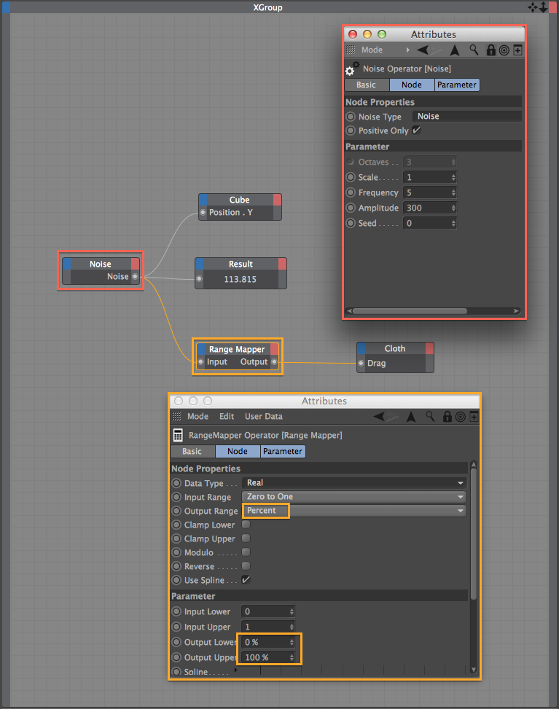
Task: Enable Modulo checkbox
Action: (246, 552)
